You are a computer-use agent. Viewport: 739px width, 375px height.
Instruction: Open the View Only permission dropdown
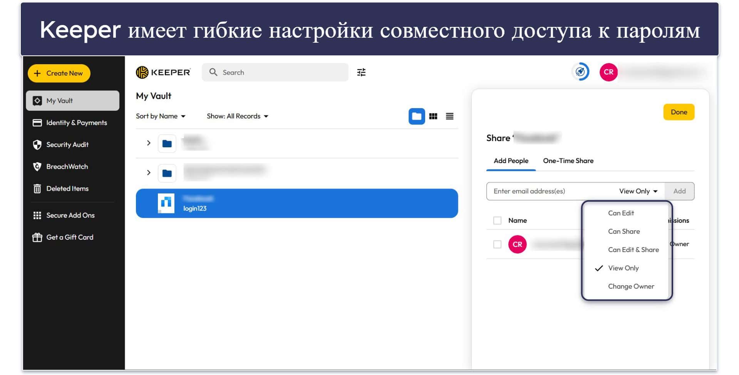638,191
